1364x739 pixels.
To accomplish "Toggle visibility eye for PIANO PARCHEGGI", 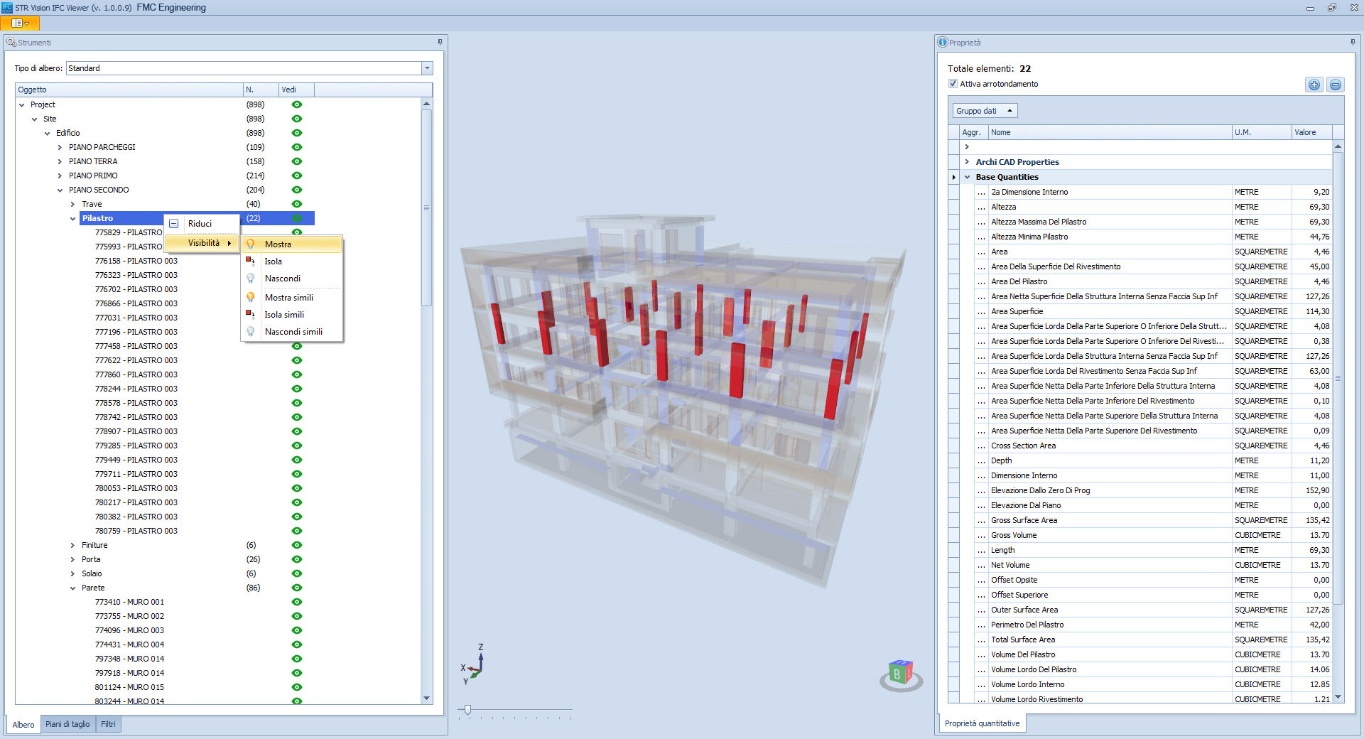I will [x=297, y=147].
